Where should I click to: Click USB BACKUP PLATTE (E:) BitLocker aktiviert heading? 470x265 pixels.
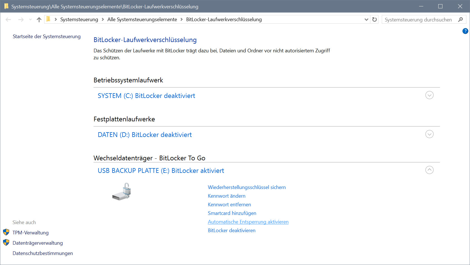point(161,171)
